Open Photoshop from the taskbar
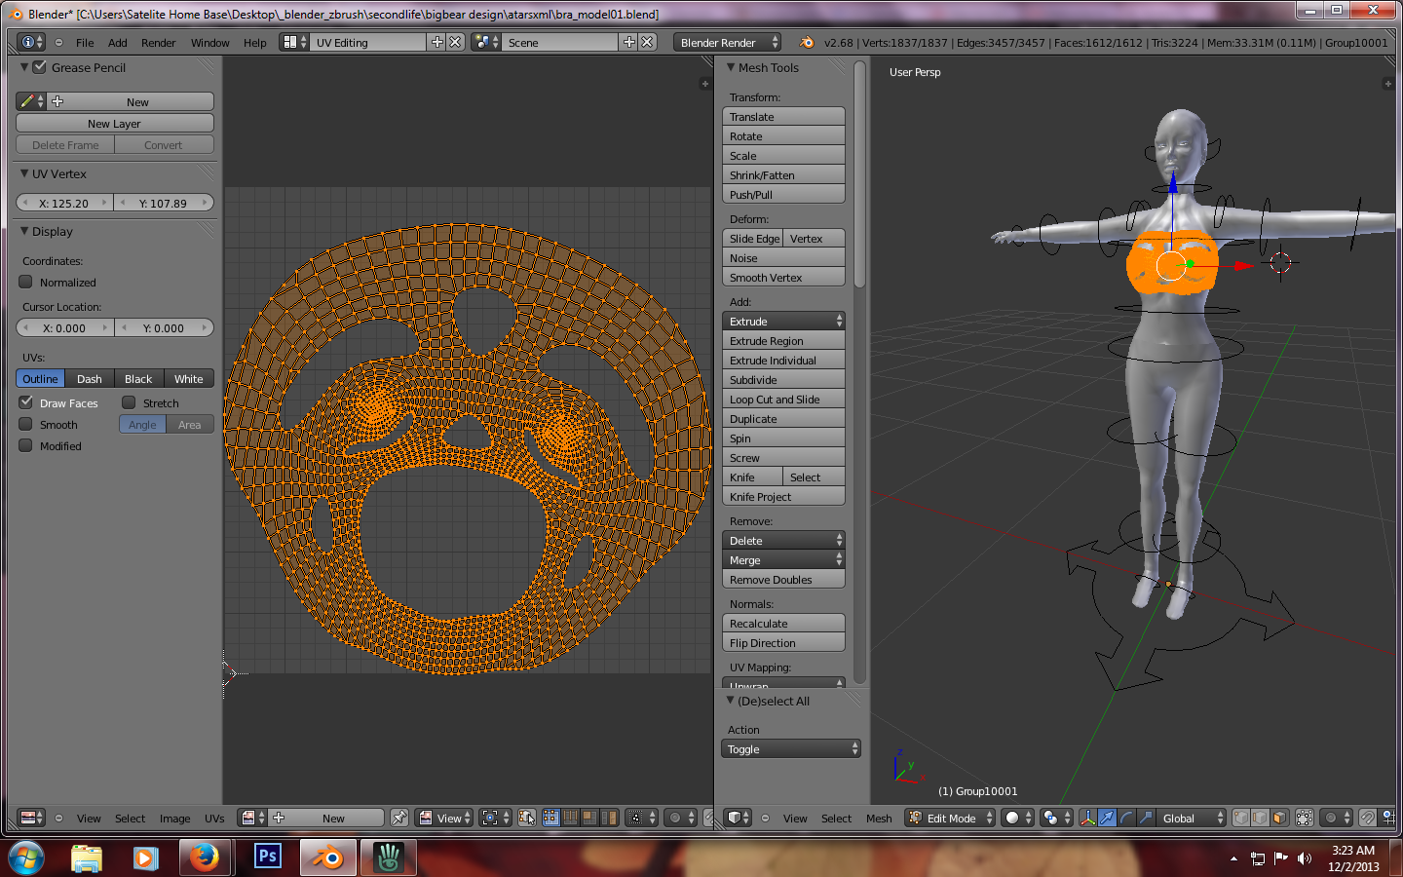Screen dimensions: 1403x877 pos(267,857)
